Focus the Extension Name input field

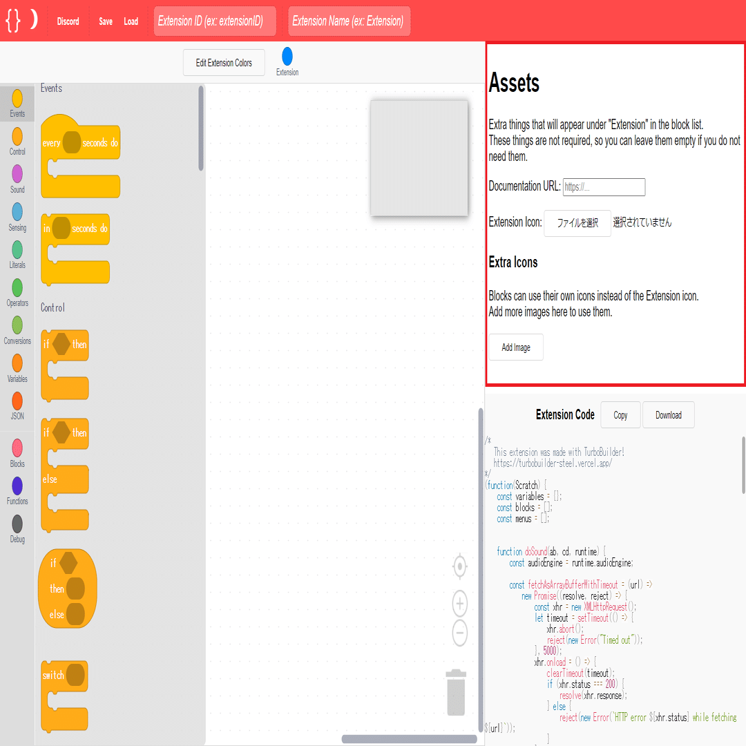pyautogui.click(x=350, y=21)
